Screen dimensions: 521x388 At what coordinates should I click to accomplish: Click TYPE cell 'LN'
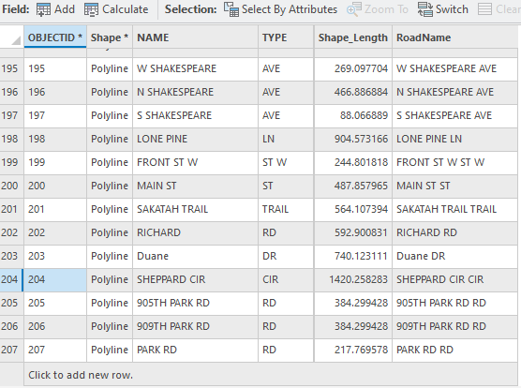pos(286,139)
